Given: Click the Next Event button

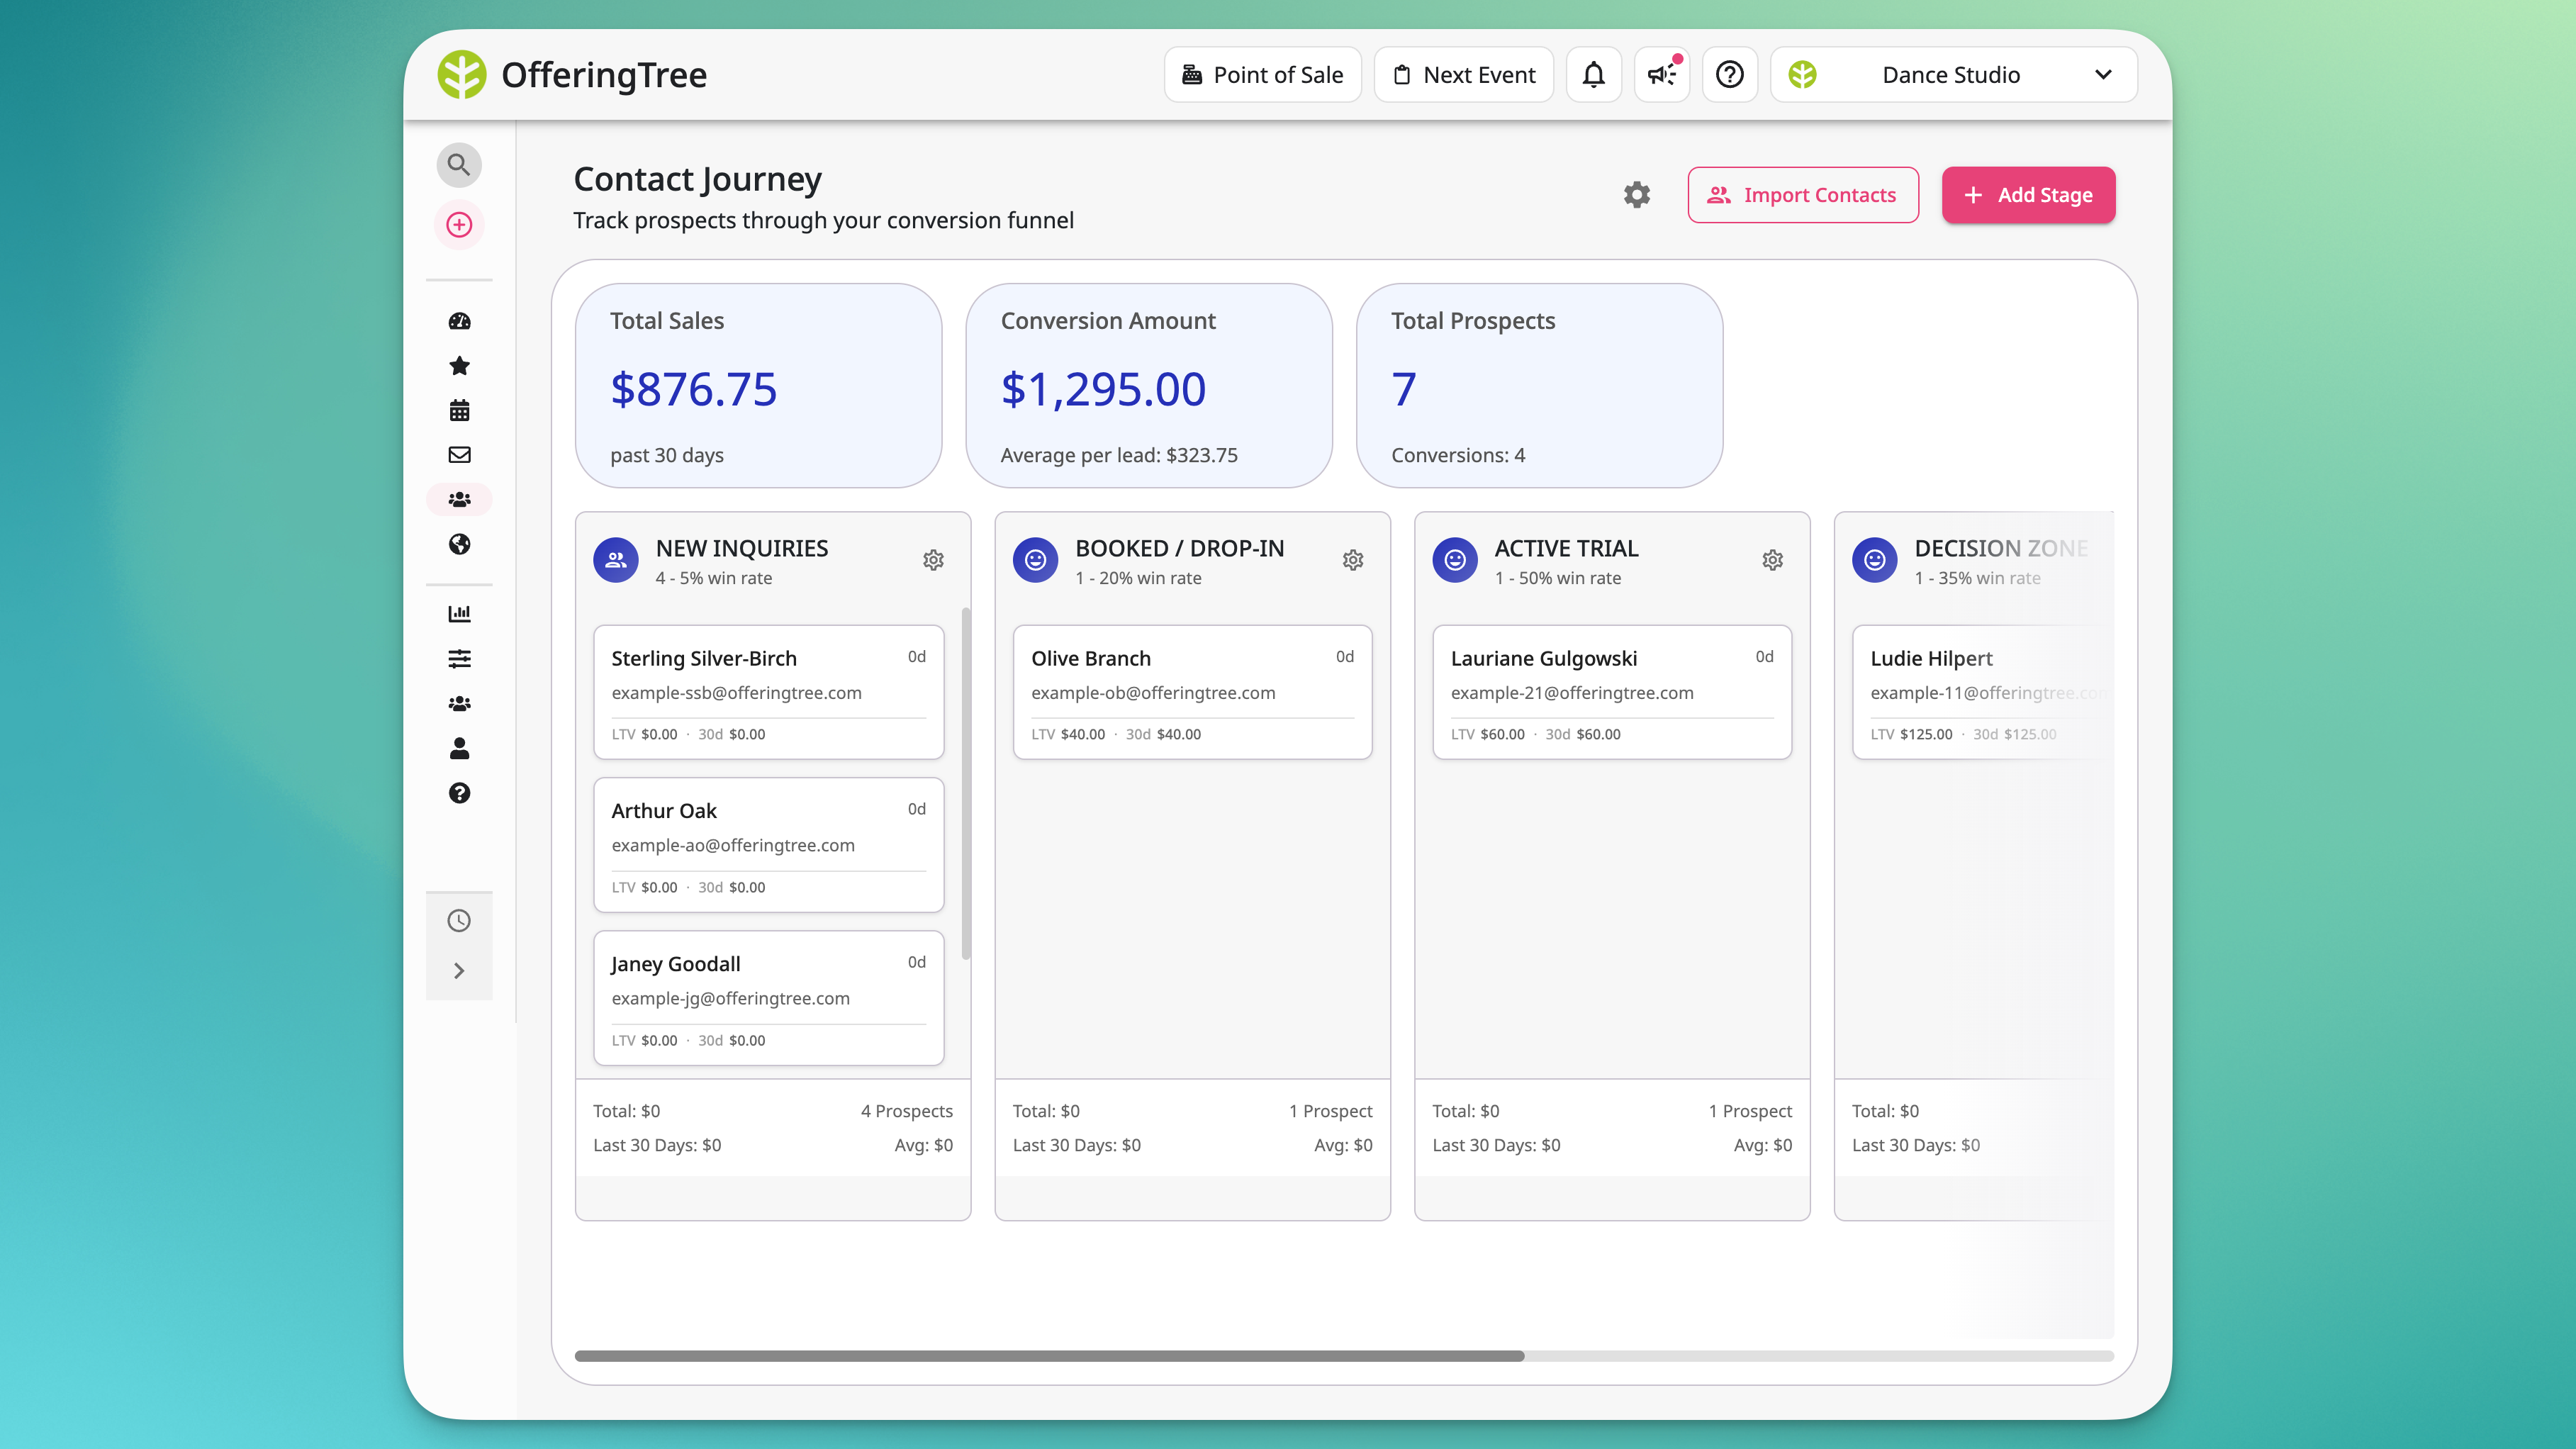Looking at the screenshot, I should tap(1464, 75).
